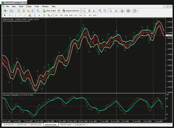Expand the New Chart dropdown arrow
The image size is (174, 128).
click(x=8, y=11)
